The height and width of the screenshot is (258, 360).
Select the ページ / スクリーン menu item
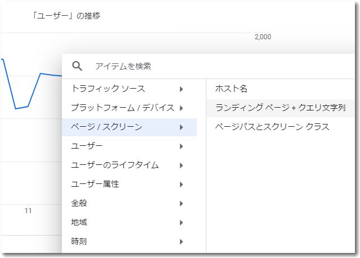coord(129,127)
